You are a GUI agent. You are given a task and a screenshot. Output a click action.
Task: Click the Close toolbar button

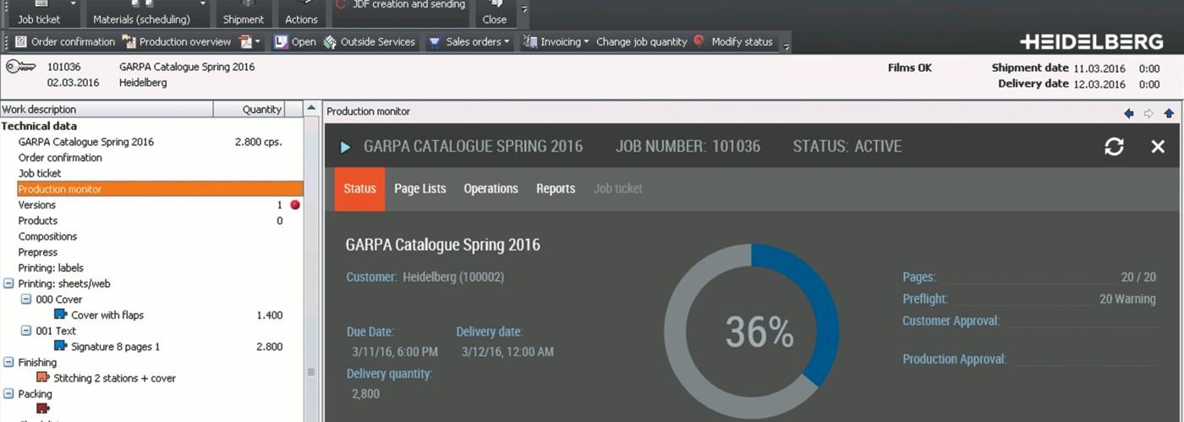click(x=495, y=13)
